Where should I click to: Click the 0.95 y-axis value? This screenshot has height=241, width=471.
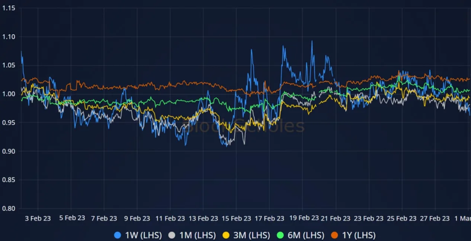click(x=9, y=123)
